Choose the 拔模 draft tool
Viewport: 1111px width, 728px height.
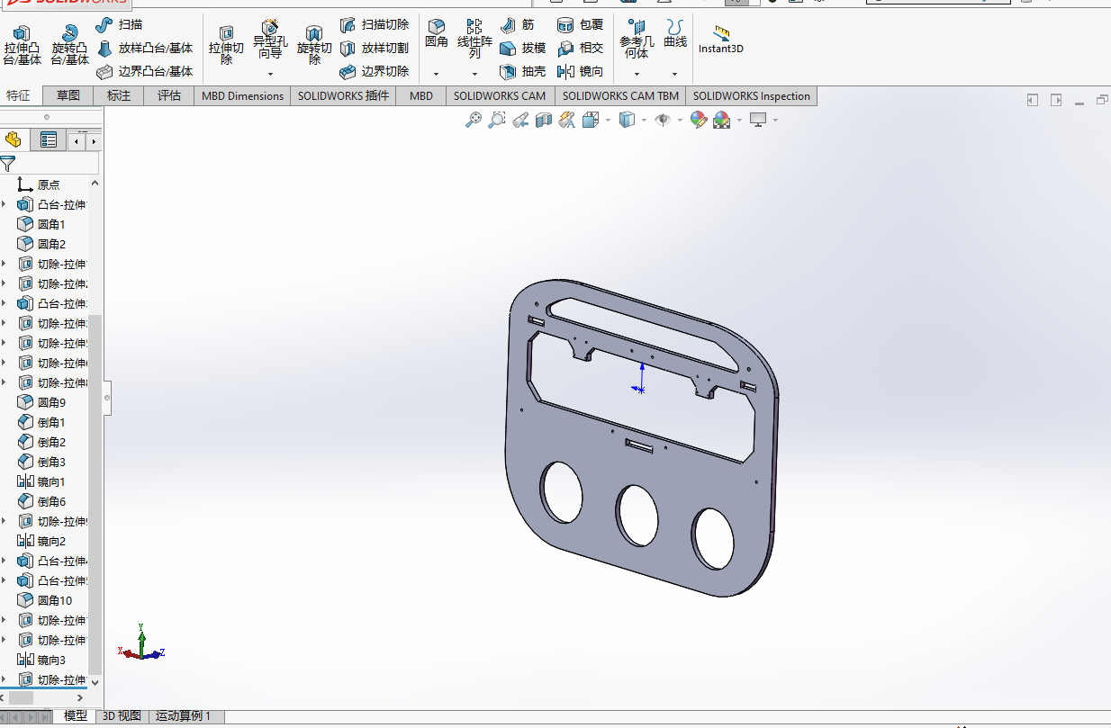(x=523, y=48)
